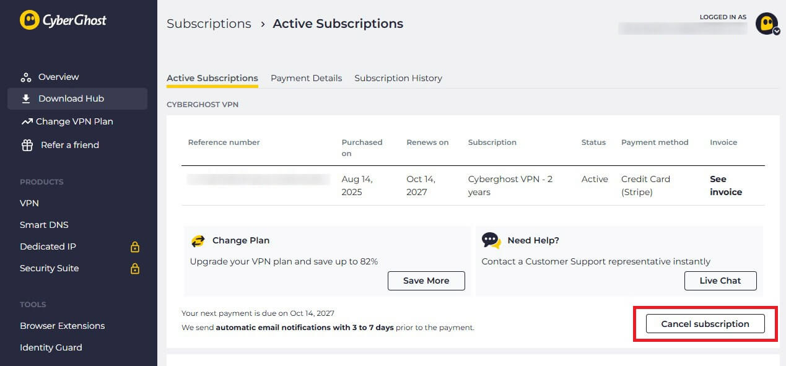Select the Download Hub icon
Screen dimensions: 786x366
coord(25,98)
